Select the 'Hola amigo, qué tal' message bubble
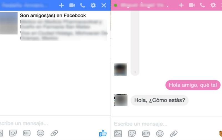This screenshot has width=222, height=140. (193, 85)
